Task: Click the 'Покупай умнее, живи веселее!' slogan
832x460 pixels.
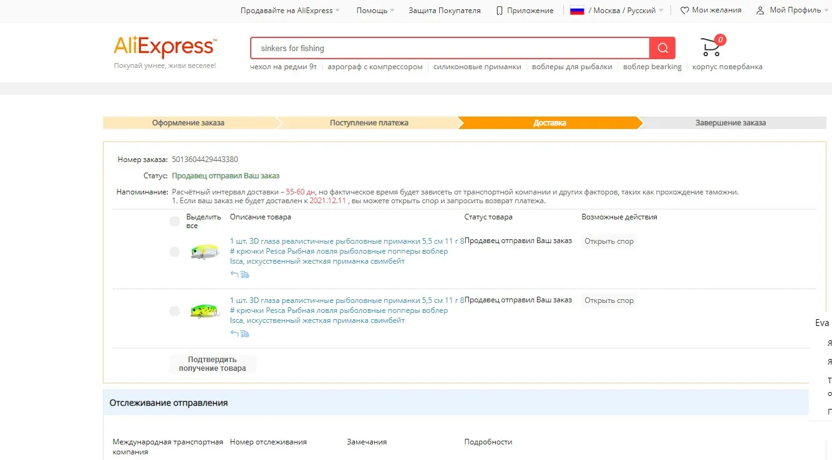Action: click(165, 65)
